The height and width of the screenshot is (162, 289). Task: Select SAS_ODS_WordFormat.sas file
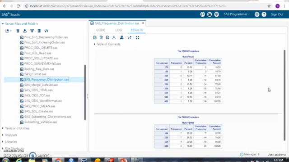click(43, 101)
